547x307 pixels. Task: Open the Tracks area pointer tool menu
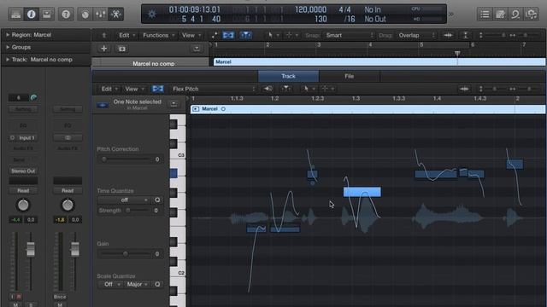tap(273, 35)
